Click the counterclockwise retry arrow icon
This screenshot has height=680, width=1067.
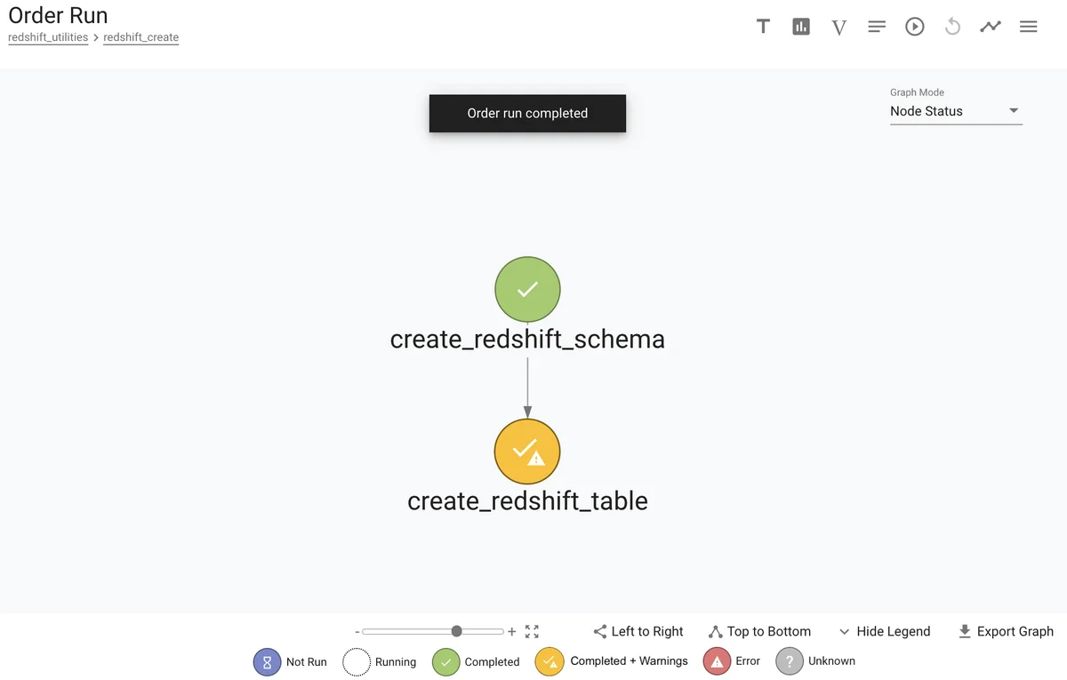pyautogui.click(x=952, y=27)
